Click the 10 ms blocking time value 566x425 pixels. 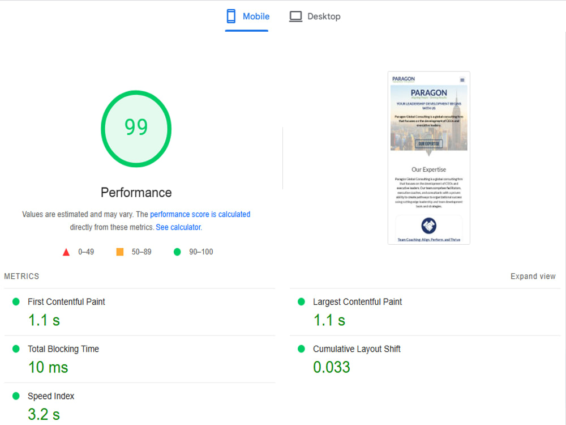pos(48,368)
